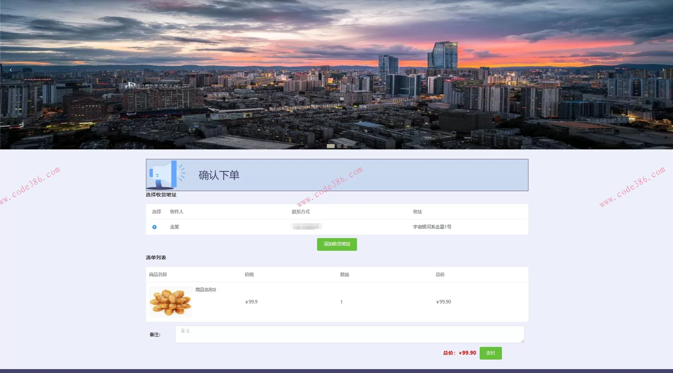Open the product 商品名称8 detail link
673x373 pixels.
point(205,289)
